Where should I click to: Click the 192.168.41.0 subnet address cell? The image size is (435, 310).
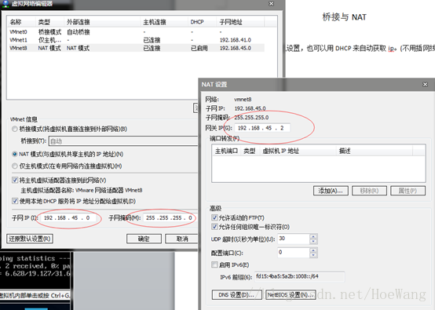click(236, 40)
